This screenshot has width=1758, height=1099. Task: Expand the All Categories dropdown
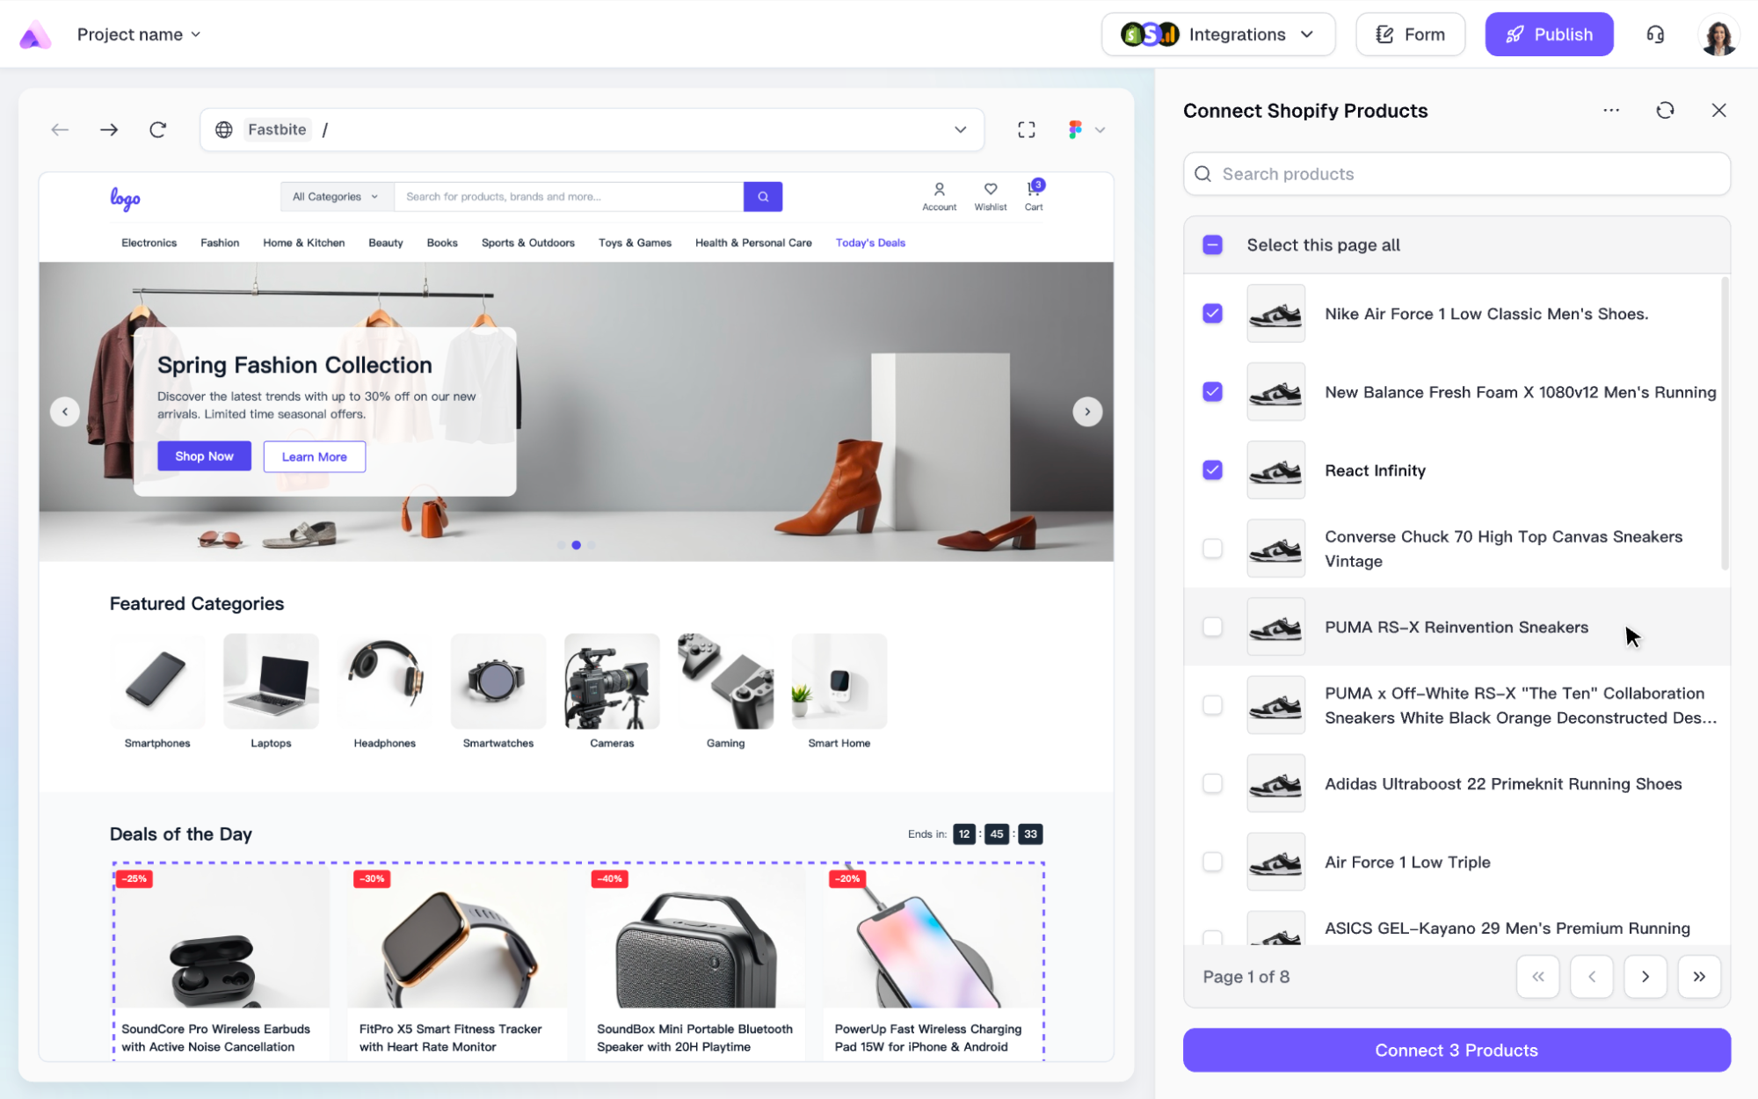336,197
